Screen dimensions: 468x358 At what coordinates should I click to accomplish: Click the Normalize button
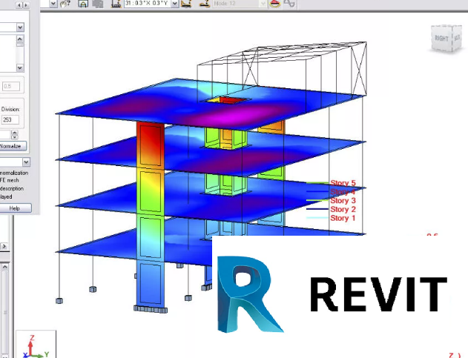point(13,146)
